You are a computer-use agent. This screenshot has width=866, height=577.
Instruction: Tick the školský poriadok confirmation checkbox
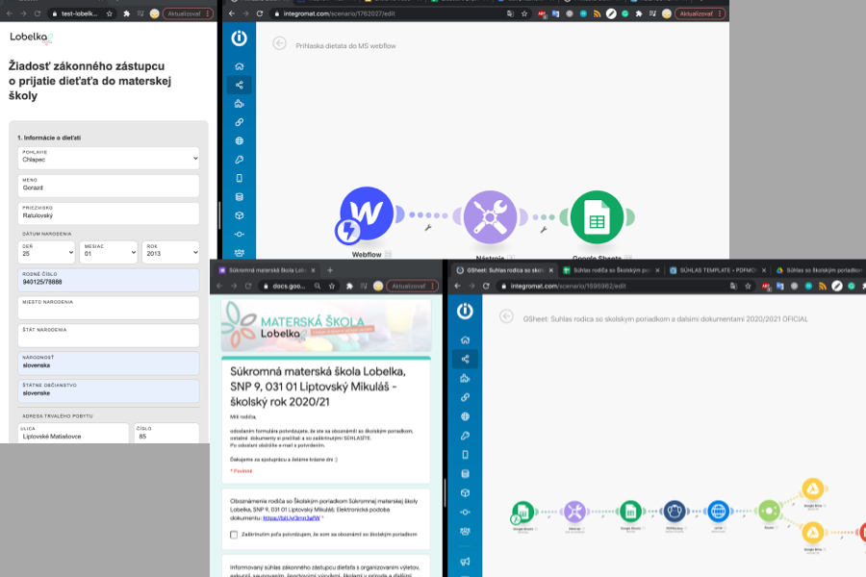234,534
